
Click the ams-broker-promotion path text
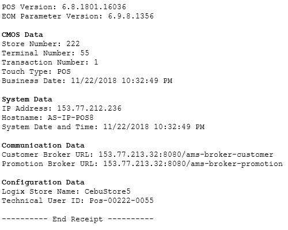(237, 164)
